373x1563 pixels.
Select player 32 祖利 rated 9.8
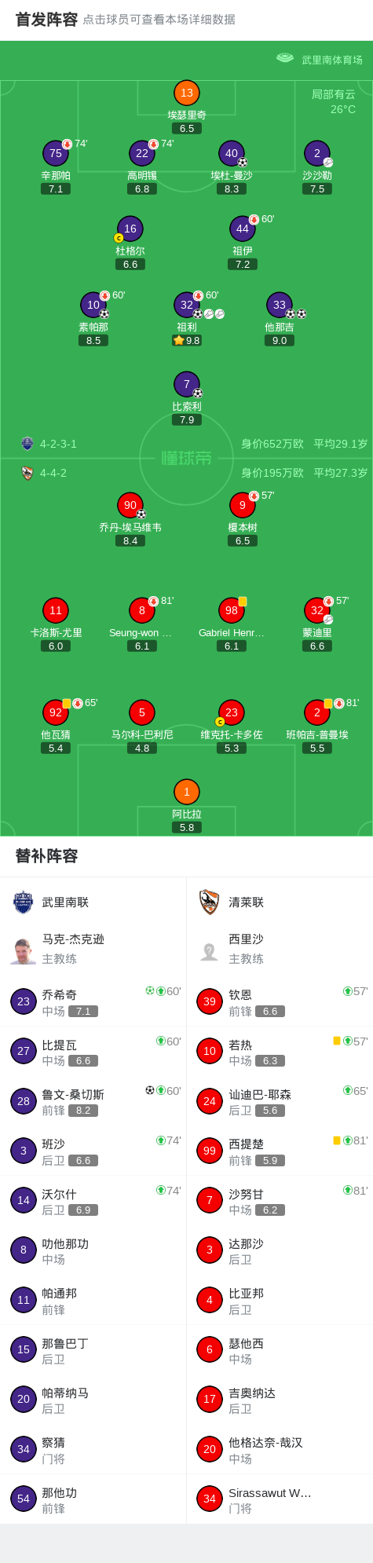pos(187,305)
